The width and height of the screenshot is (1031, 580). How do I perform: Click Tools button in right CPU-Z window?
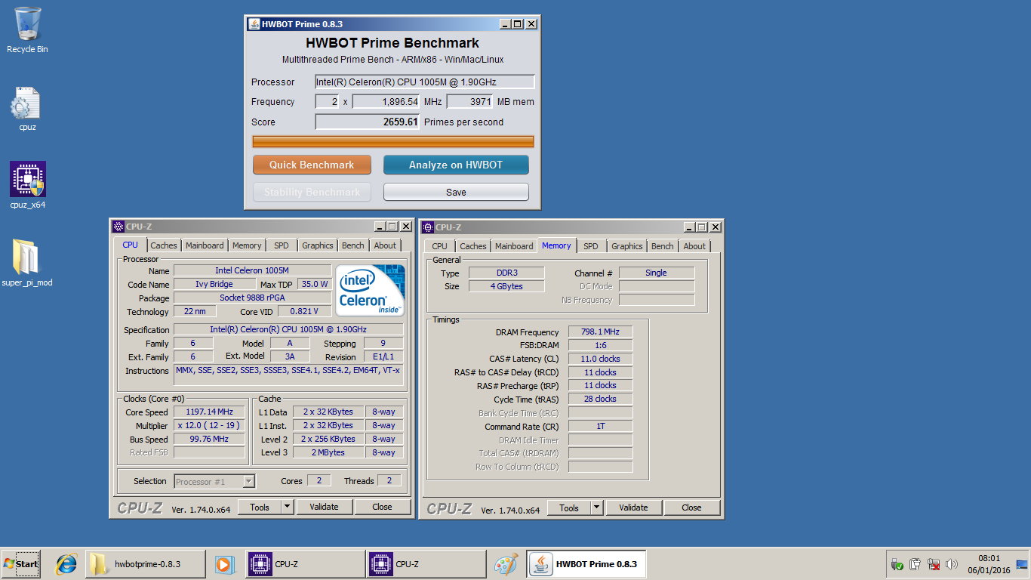tap(569, 508)
